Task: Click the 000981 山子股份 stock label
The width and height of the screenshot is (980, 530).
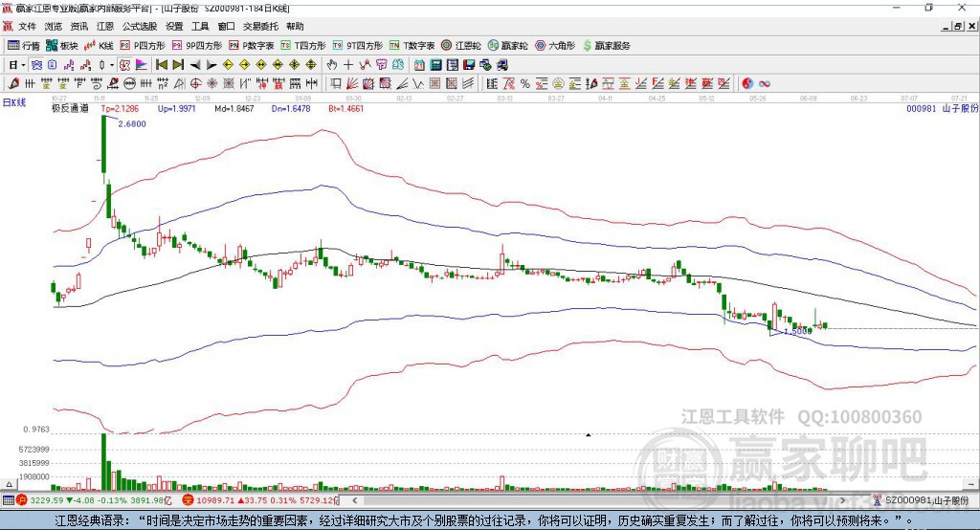Action: pos(943,108)
